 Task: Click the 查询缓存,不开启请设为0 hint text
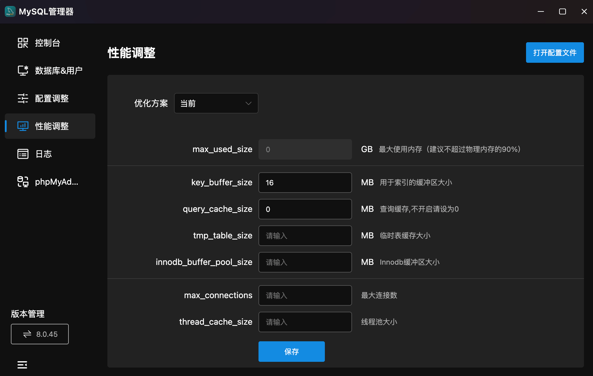coord(419,209)
